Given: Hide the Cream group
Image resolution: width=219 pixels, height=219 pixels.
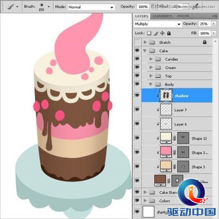Looking at the screenshot, I should pyautogui.click(x=137, y=67).
